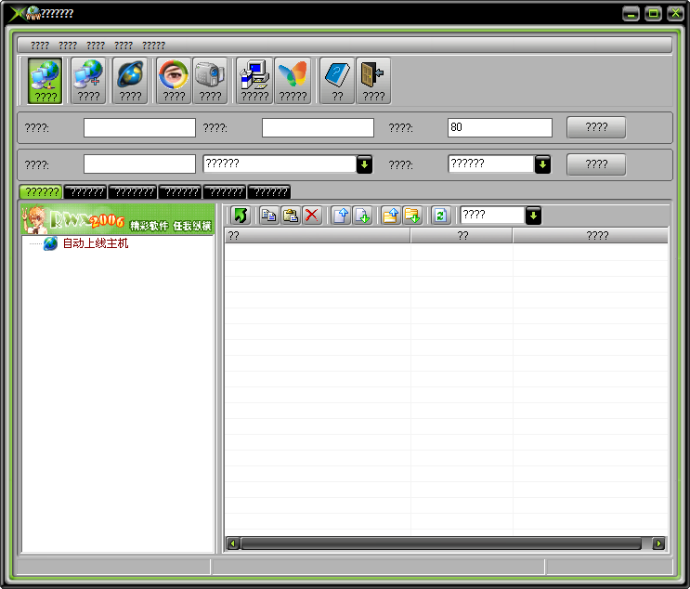
Task: Click the button right of the 80 field
Action: 596,127
